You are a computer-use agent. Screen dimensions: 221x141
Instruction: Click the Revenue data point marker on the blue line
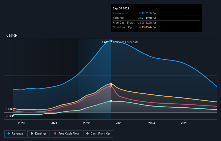(x=111, y=41)
